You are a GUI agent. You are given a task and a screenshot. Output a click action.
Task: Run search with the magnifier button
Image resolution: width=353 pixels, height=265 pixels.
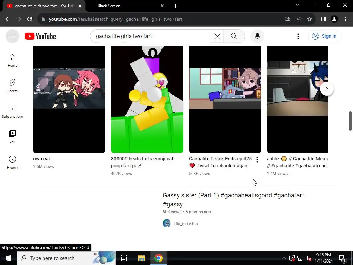click(x=234, y=36)
